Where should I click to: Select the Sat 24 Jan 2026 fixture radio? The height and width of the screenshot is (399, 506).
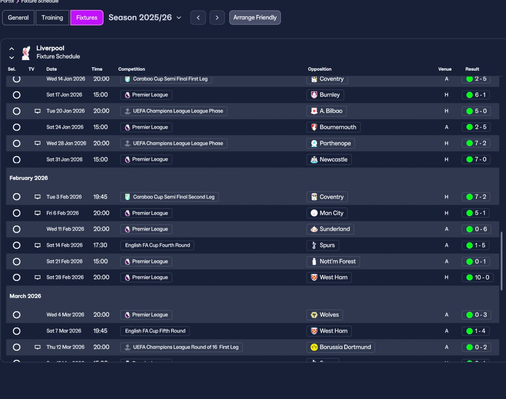[17, 127]
